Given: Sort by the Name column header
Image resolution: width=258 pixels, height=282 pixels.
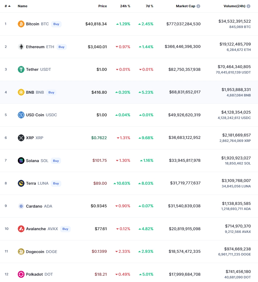Looking at the screenshot, I should (22, 6).
